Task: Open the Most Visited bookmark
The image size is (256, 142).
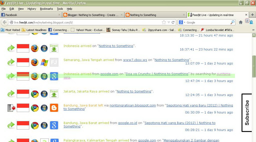Action: (x=10, y=30)
